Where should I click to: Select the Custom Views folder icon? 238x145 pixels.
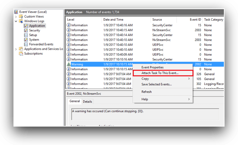coord(21,16)
